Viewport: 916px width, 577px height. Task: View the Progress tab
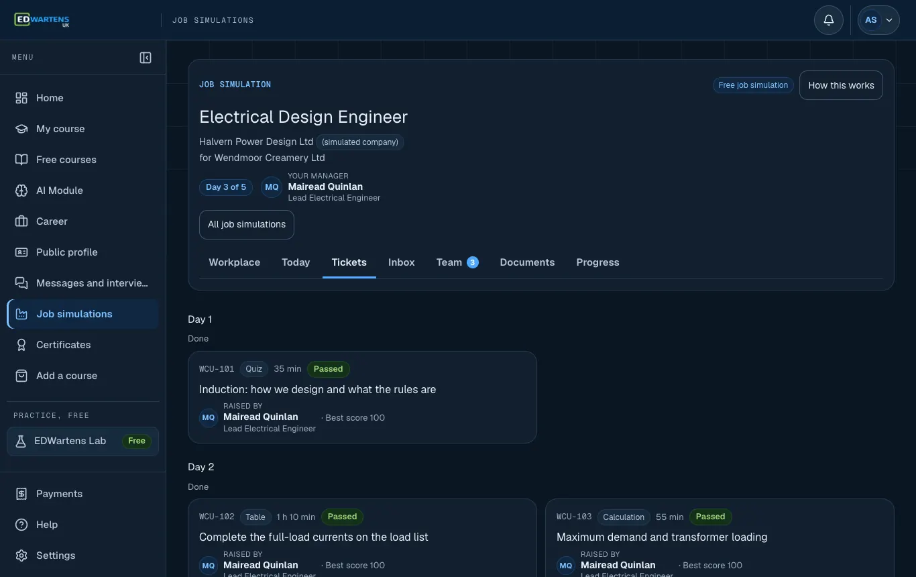(598, 262)
